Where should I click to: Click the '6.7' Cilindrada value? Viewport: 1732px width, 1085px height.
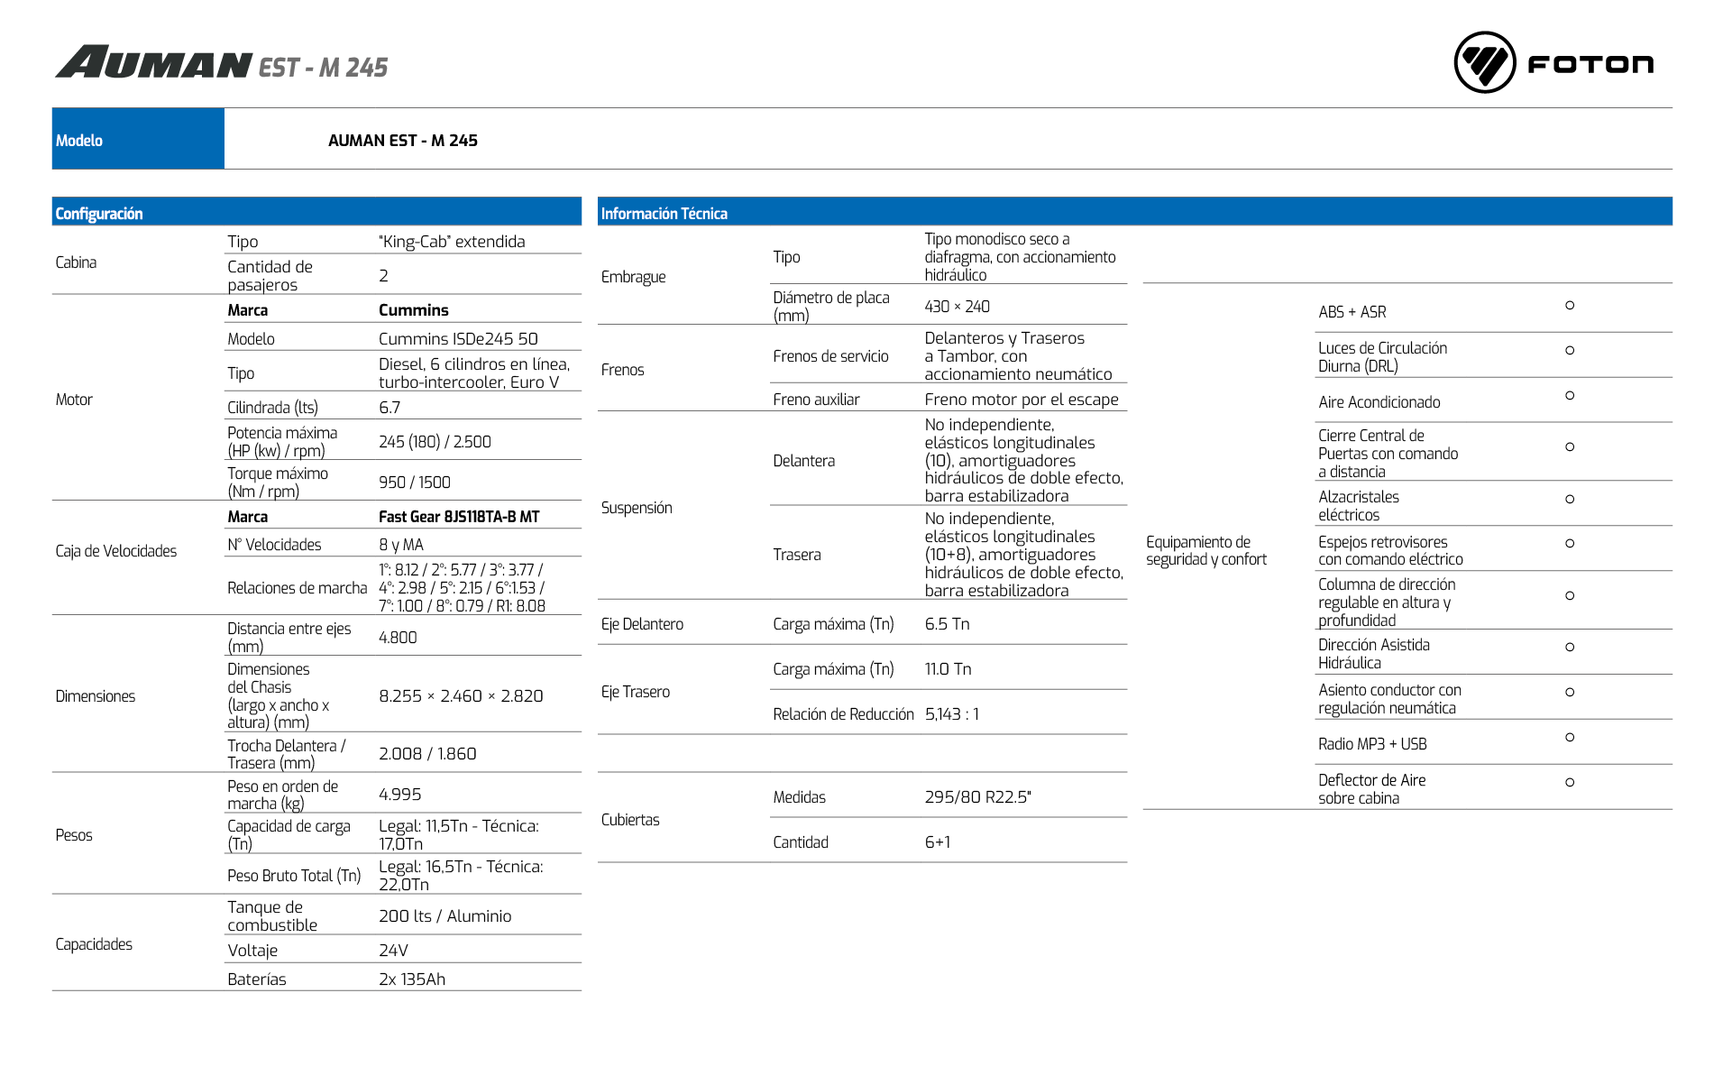coord(389,408)
